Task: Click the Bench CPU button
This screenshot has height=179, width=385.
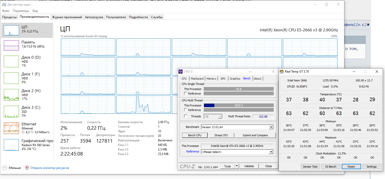Action: (x=195, y=135)
